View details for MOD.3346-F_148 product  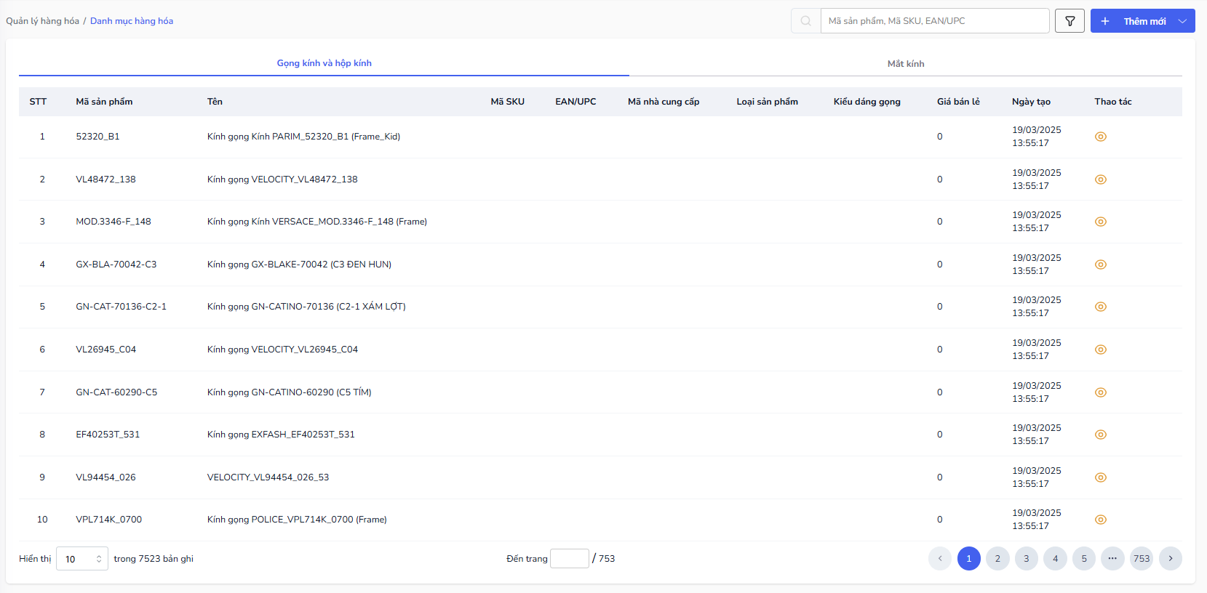pyautogui.click(x=1100, y=222)
